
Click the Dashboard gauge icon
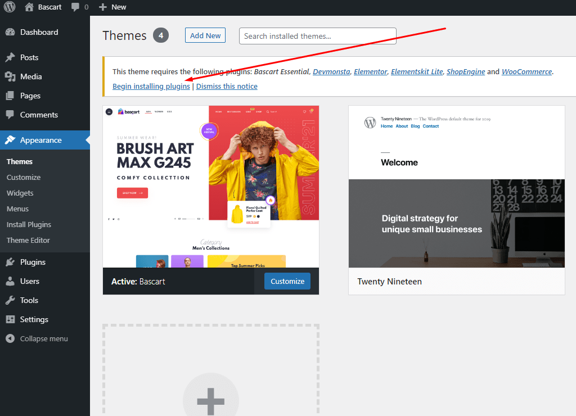10,32
